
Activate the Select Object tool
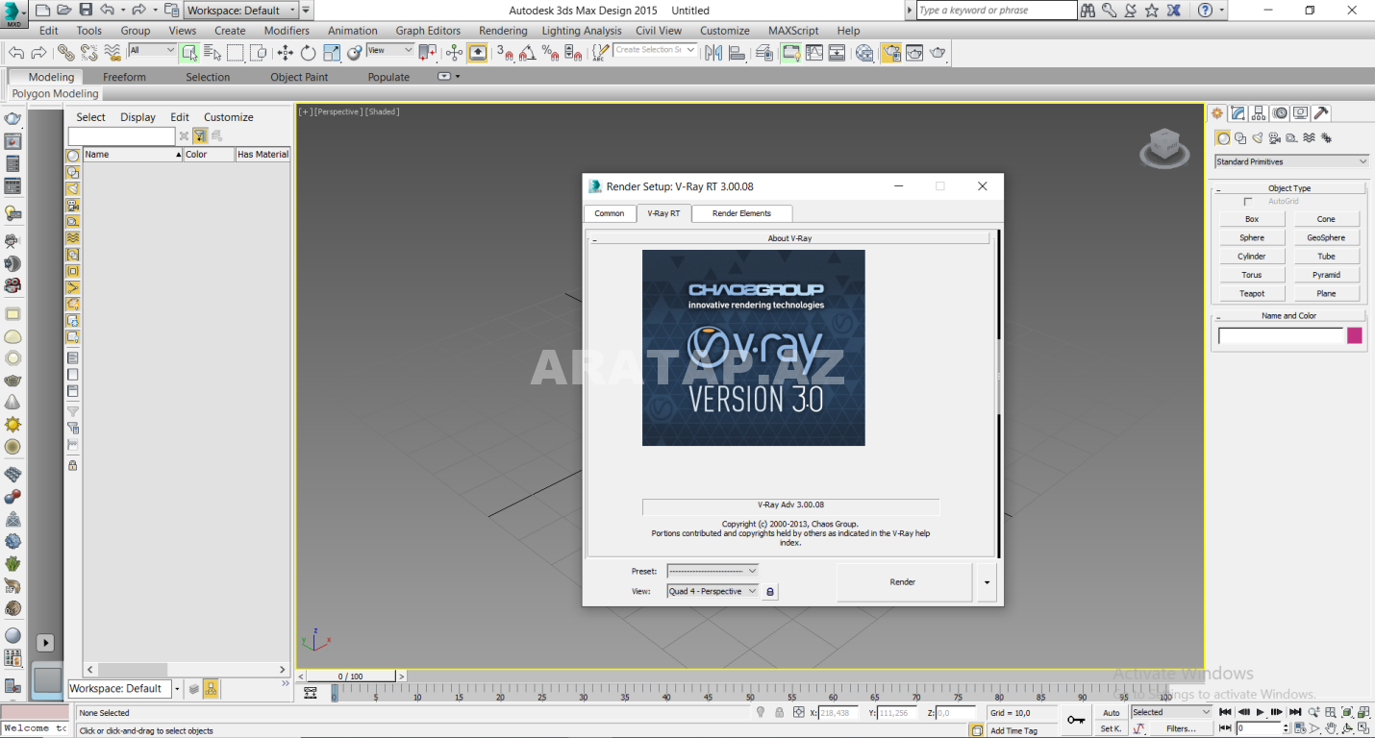188,53
